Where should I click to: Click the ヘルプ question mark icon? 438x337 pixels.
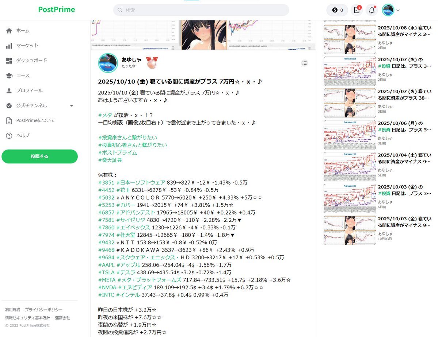click(x=9, y=136)
